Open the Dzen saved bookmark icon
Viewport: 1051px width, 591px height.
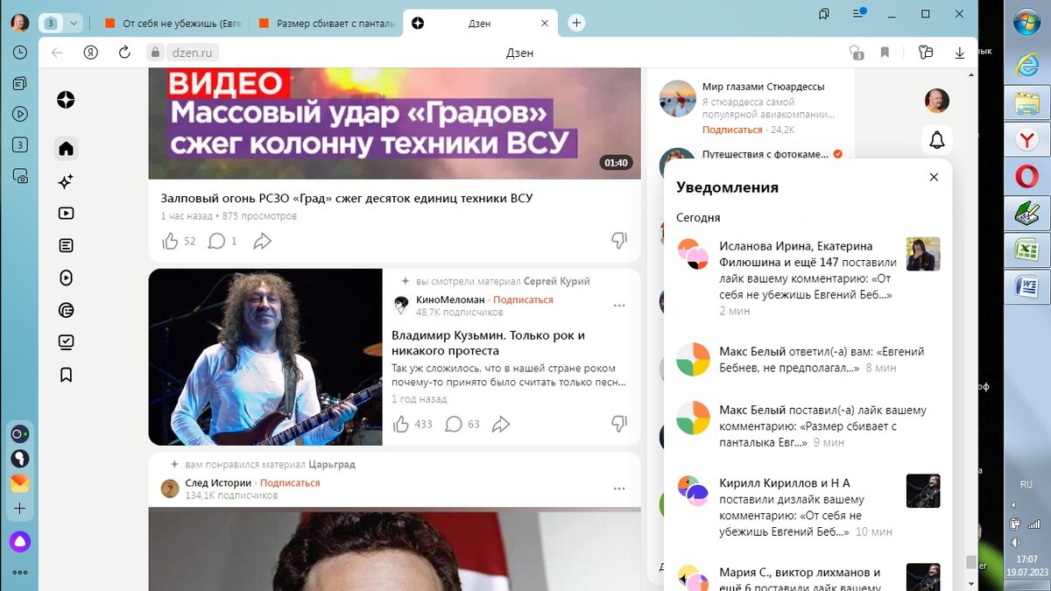(x=66, y=375)
